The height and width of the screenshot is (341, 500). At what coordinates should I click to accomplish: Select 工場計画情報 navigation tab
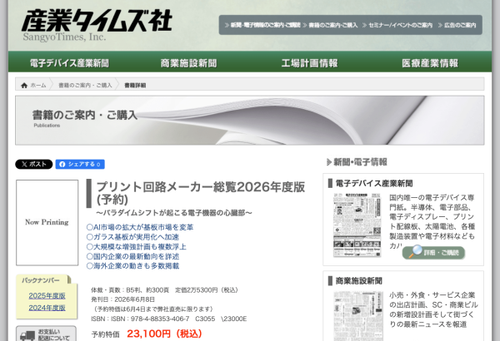point(309,63)
